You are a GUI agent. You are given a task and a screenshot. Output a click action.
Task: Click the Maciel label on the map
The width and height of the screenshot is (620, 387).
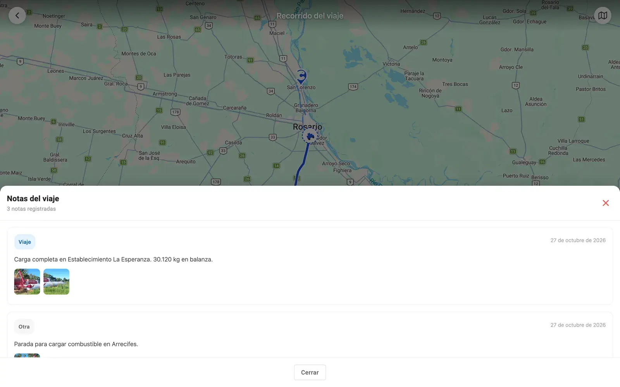(277, 33)
